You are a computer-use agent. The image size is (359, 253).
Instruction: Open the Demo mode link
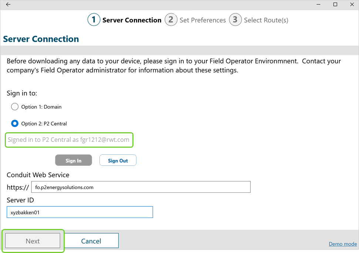click(343, 244)
